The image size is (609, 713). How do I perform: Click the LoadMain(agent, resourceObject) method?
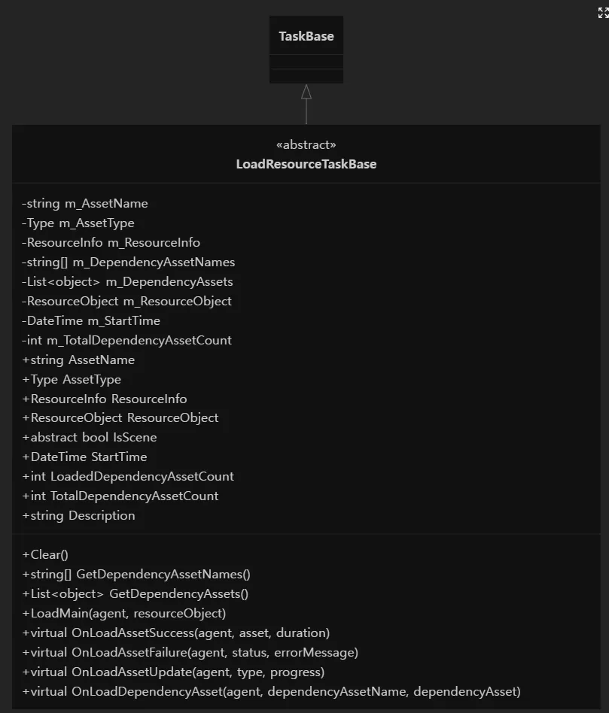click(x=123, y=613)
